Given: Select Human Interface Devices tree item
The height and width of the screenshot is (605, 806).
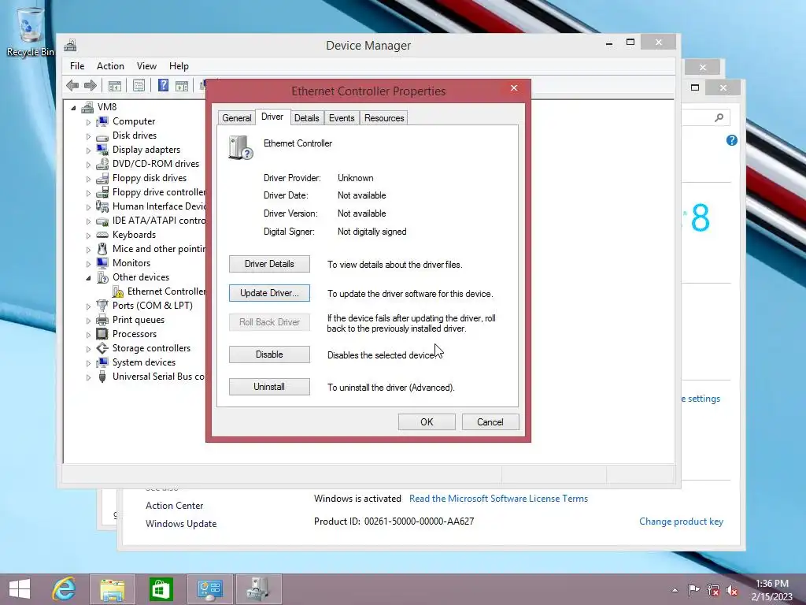Looking at the screenshot, I should (x=151, y=206).
